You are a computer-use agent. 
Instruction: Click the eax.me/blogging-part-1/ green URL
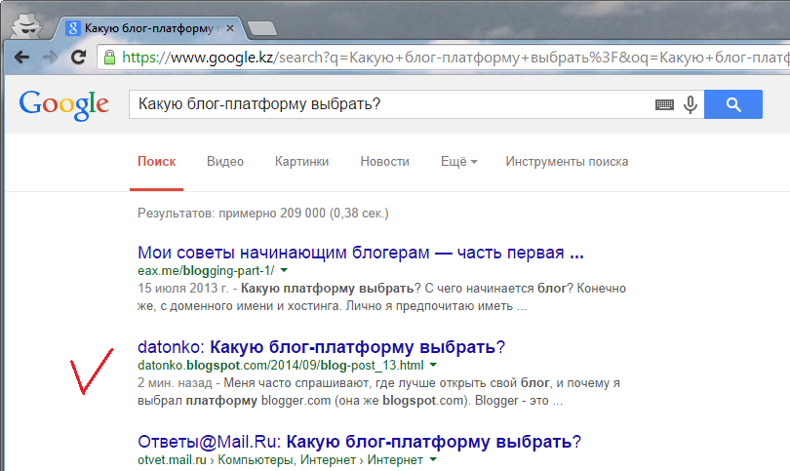pos(206,270)
